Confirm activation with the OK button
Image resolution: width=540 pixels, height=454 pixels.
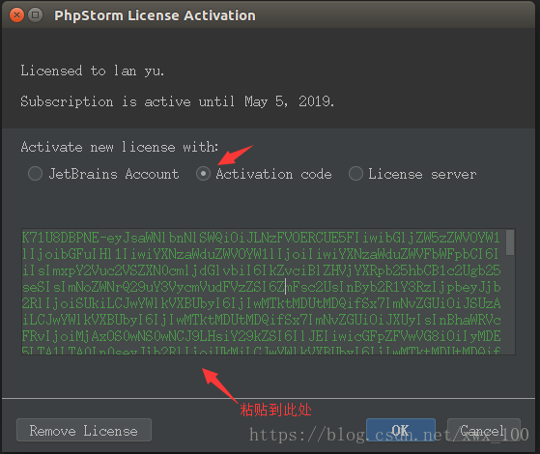[x=401, y=430]
